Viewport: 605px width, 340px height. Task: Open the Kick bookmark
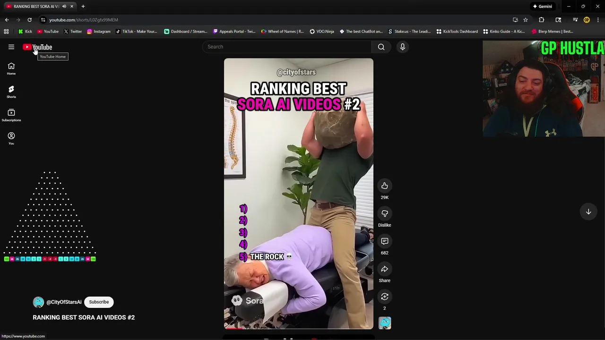click(x=25, y=32)
